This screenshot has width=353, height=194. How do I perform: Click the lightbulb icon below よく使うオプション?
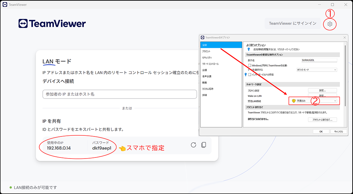tap(249, 49)
